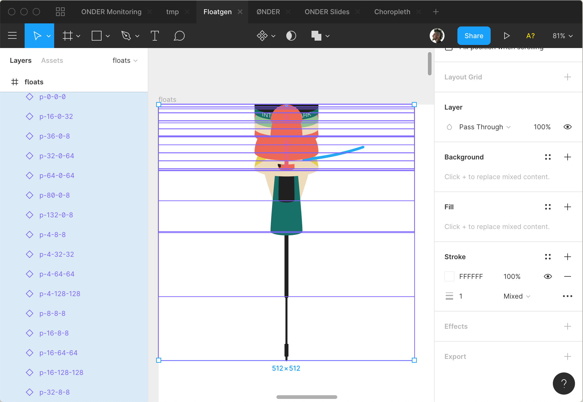Open advanced stroke options ellipsis
The height and width of the screenshot is (402, 583).
[567, 296]
